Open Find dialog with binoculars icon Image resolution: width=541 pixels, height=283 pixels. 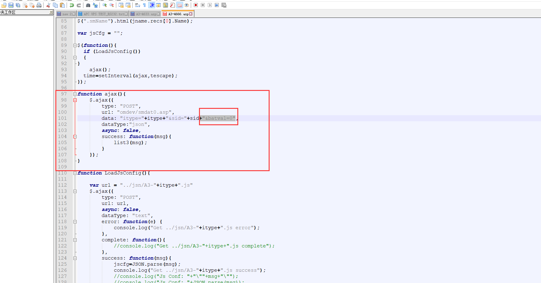pos(88,5)
